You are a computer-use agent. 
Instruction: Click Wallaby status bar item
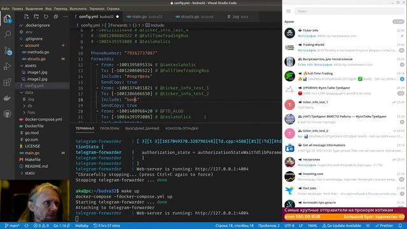click(x=82, y=226)
